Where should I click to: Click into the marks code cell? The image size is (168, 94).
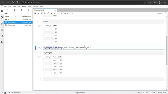pos(103,21)
